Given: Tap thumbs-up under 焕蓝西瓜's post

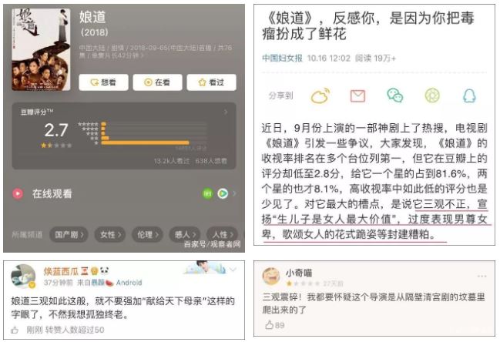Looking at the screenshot, I should tap(15, 330).
